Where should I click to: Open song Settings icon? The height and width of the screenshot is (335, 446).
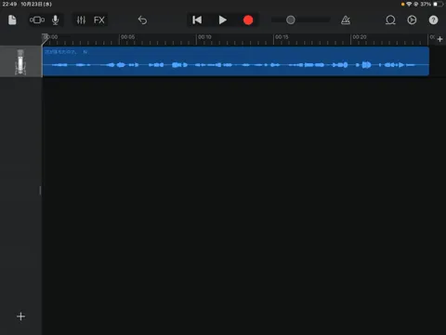(x=412, y=20)
